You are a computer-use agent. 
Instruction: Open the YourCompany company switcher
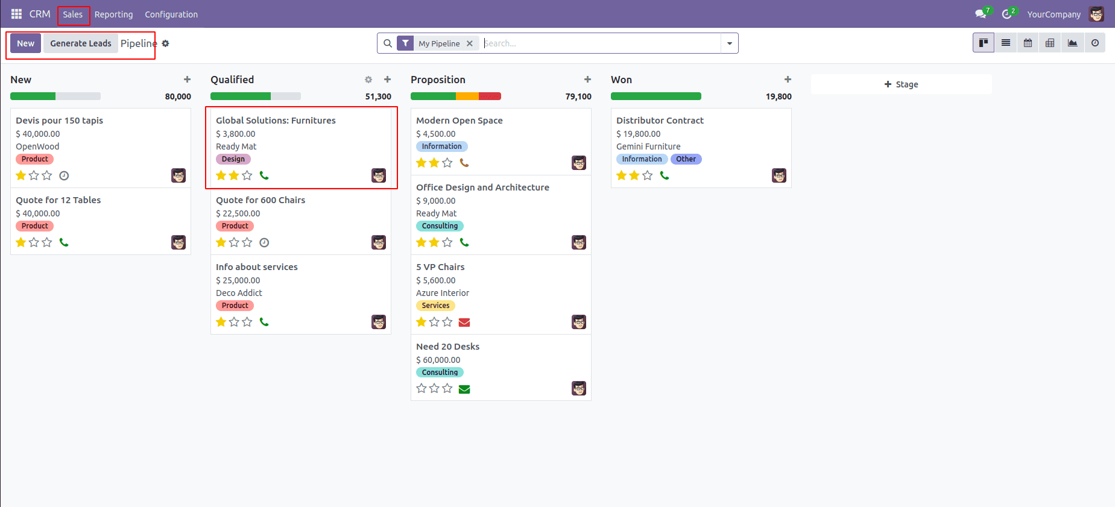click(x=1054, y=14)
